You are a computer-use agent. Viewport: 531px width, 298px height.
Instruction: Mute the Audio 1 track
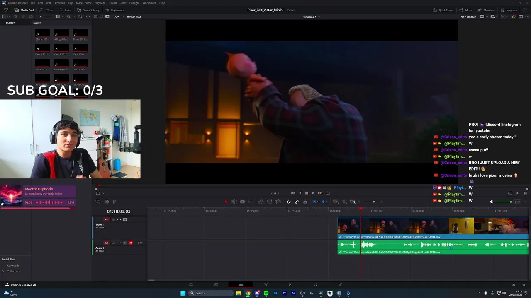tap(131, 243)
